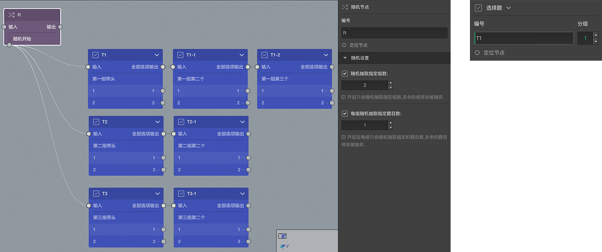
Task: Click the 全部选项输出 port of node T1-2
Action: tap(332, 67)
